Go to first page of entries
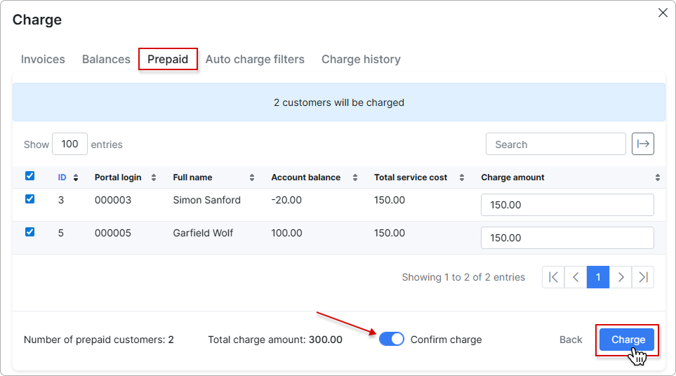 553,277
